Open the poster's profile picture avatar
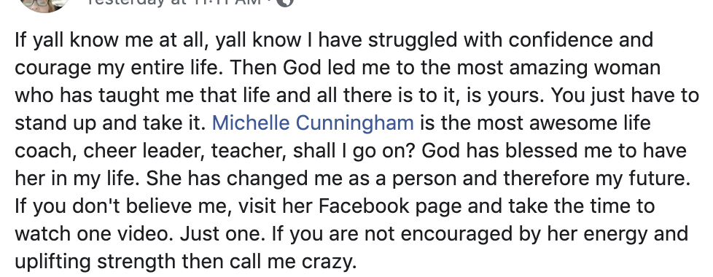Viewport: 713px width, 277px height. tap(44, 4)
